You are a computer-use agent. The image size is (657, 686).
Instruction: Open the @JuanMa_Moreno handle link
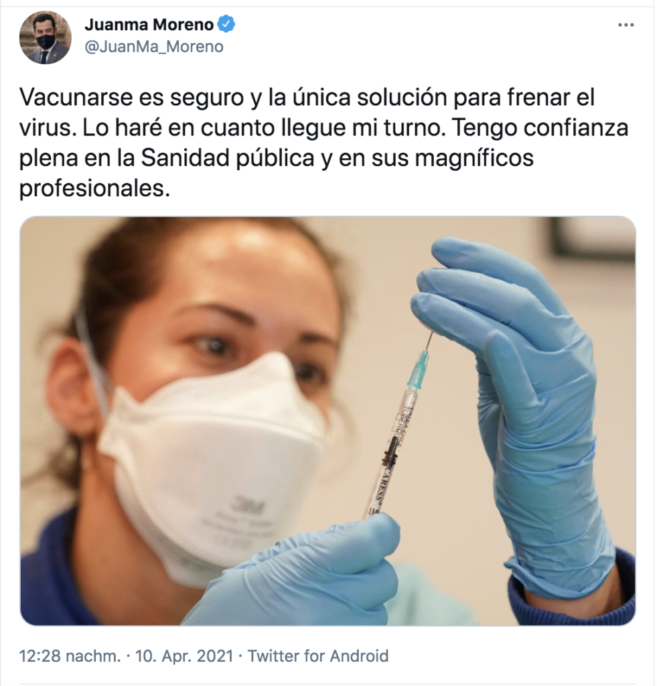coord(154,46)
